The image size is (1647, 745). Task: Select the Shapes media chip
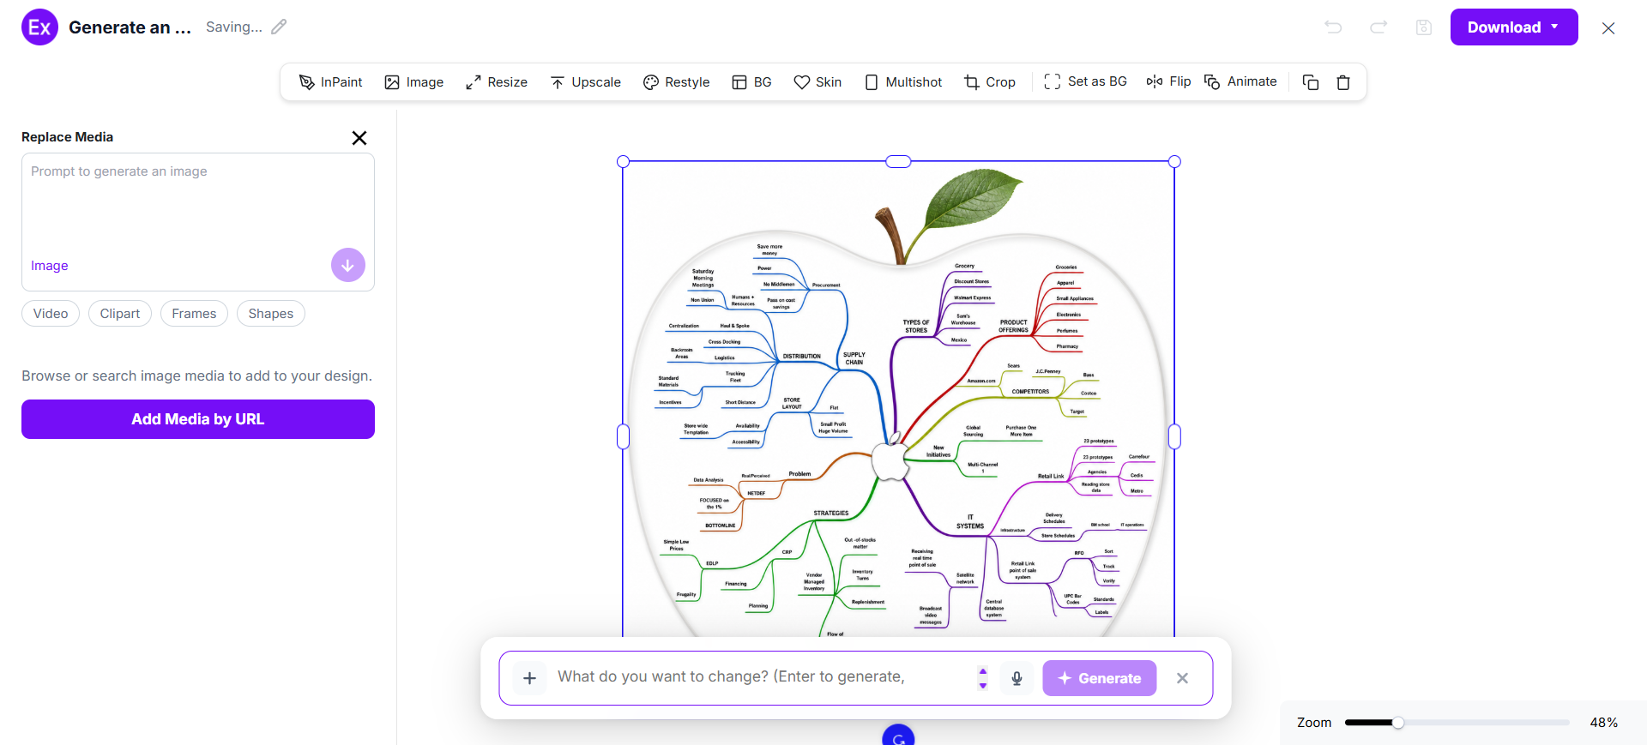coord(271,314)
